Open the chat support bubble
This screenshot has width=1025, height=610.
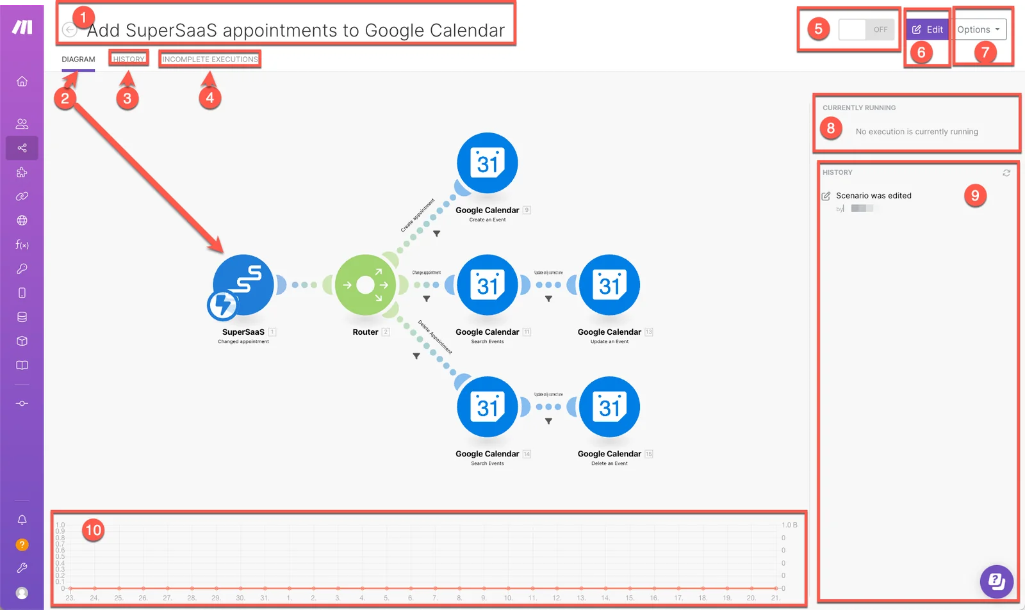click(997, 581)
